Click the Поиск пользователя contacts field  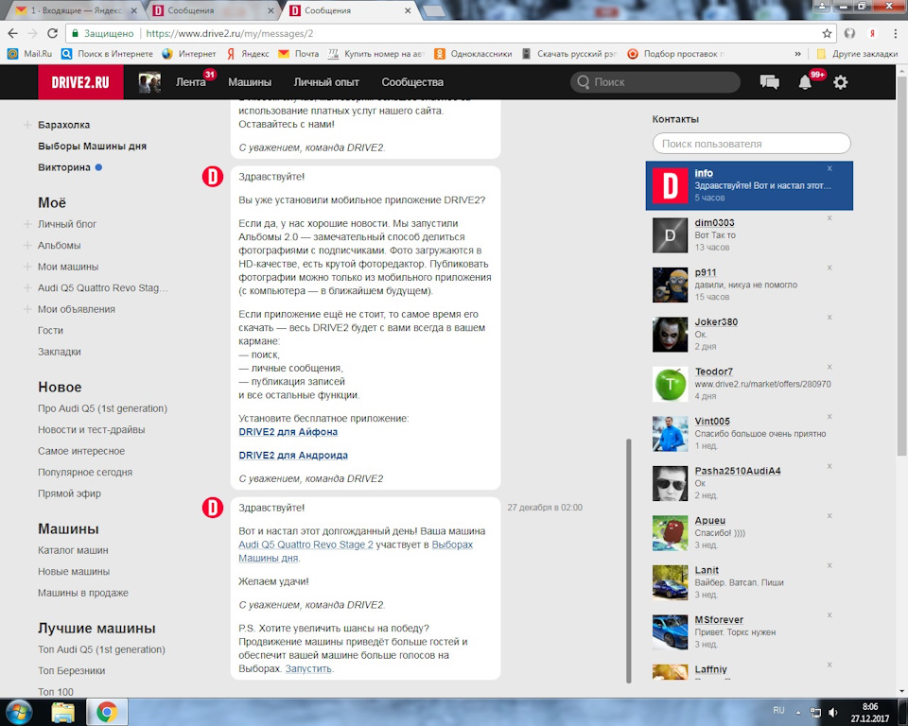tap(752, 144)
